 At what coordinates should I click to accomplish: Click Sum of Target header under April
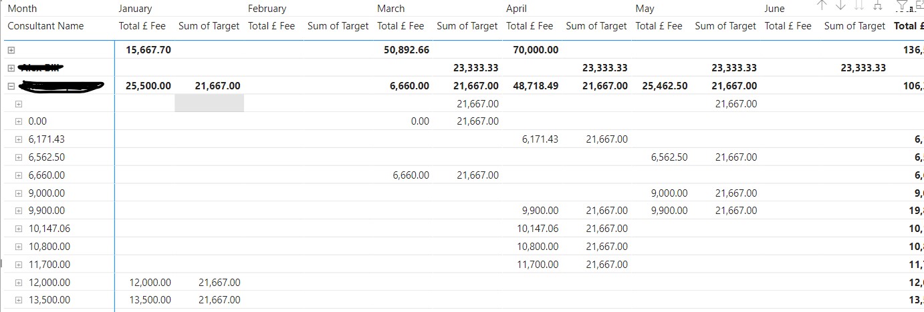point(596,26)
